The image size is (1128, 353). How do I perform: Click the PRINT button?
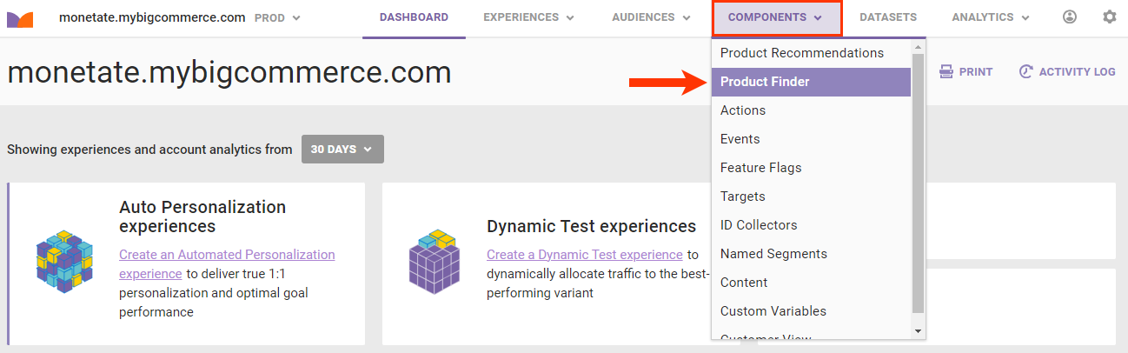(x=965, y=72)
